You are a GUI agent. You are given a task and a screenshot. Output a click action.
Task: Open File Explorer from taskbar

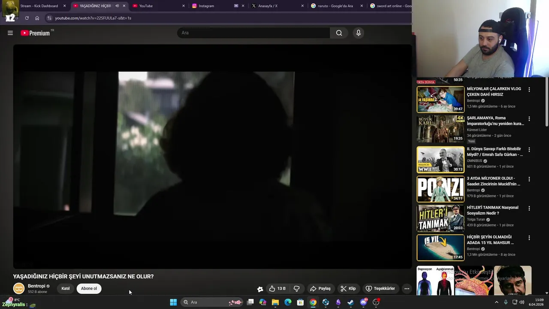coord(275,302)
